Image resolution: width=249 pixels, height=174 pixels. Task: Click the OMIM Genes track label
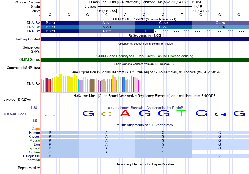[29, 59]
